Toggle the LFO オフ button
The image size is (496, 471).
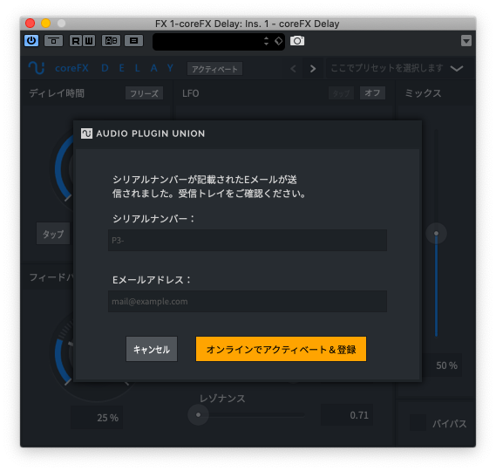click(372, 93)
